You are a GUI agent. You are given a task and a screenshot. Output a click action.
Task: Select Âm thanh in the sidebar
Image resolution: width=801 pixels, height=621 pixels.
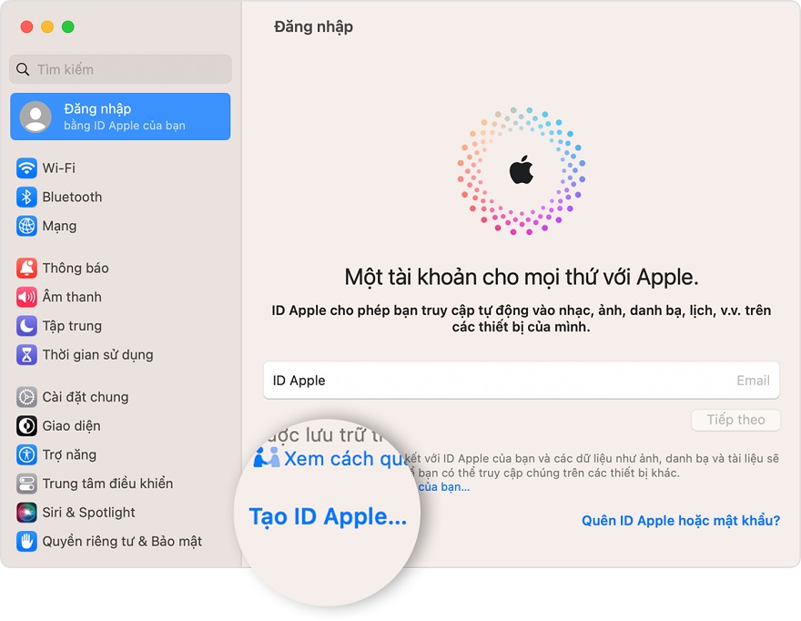coord(72,297)
